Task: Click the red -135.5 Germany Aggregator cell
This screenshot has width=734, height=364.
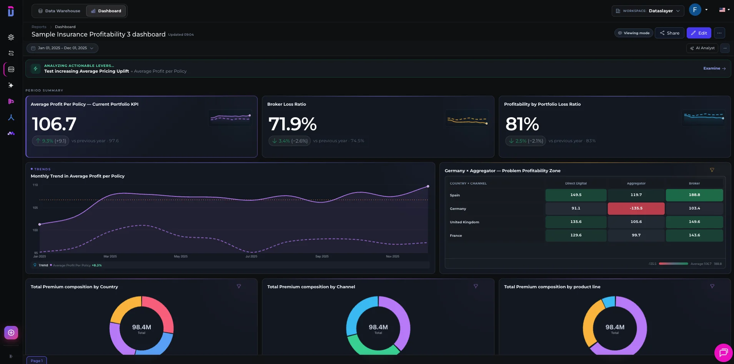Action: (636, 208)
